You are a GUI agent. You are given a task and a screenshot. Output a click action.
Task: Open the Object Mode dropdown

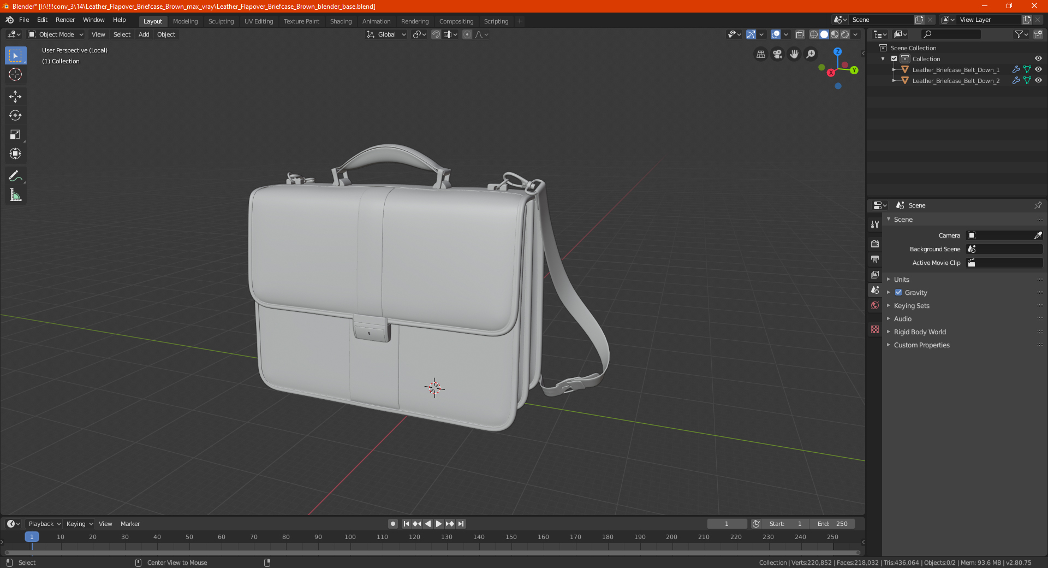[56, 34]
